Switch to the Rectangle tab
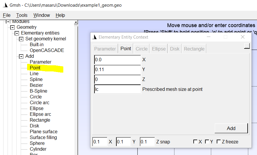The height and width of the screenshot is (155, 257). point(194,49)
